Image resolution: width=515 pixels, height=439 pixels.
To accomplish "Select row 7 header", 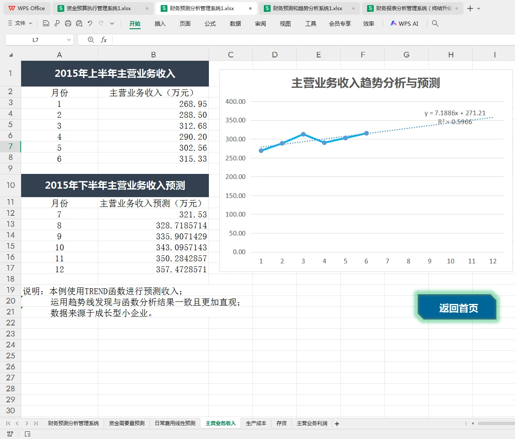I will [x=11, y=146].
